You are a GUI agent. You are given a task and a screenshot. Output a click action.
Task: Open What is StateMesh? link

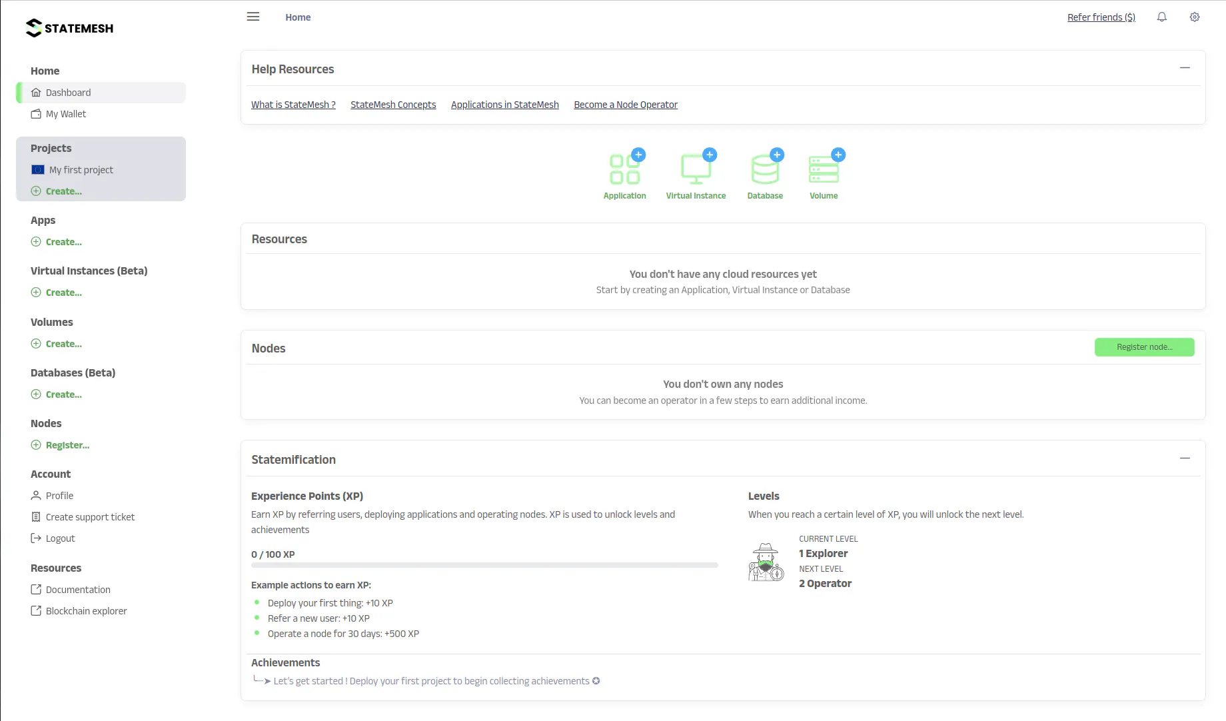point(293,105)
